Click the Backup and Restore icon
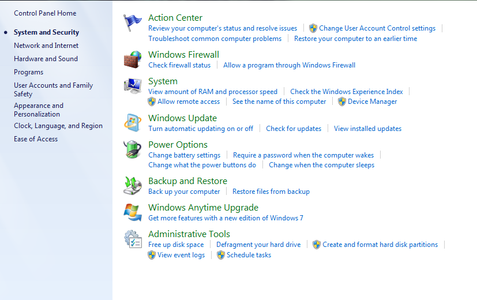Screen dimensions: 477x300 click(x=133, y=186)
